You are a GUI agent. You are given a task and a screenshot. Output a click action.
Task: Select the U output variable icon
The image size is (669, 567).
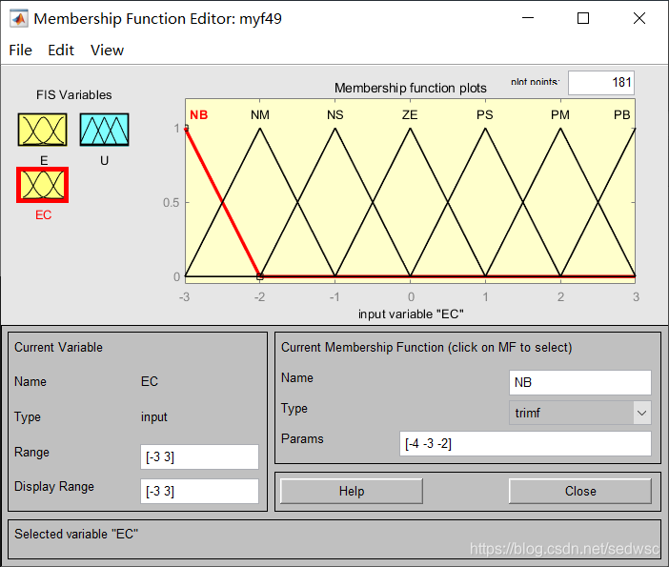(x=104, y=130)
